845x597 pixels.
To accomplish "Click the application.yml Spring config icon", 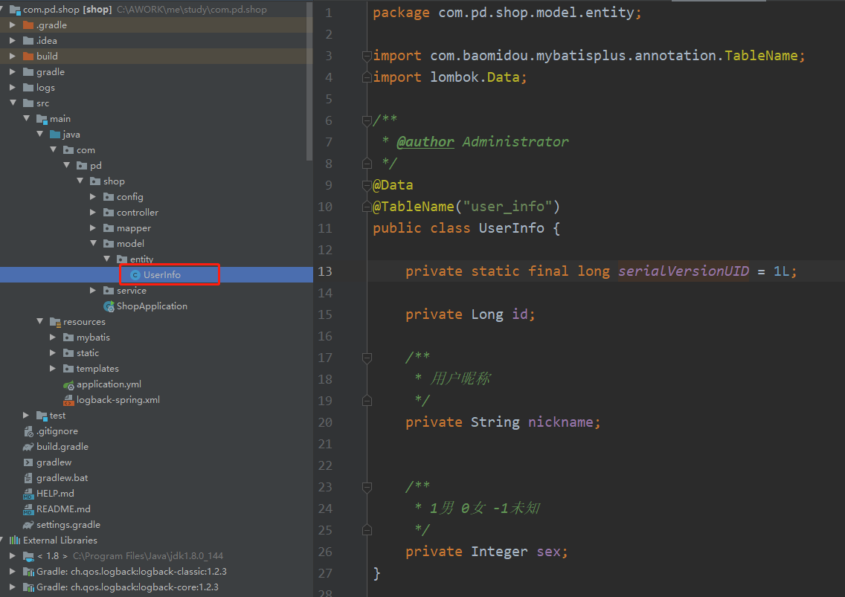I will pos(68,384).
